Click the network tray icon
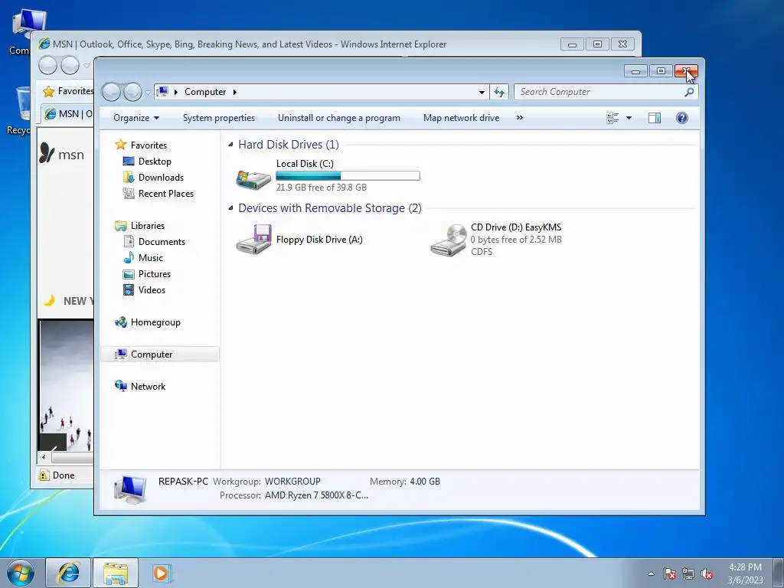This screenshot has width=784, height=588. pos(688,573)
